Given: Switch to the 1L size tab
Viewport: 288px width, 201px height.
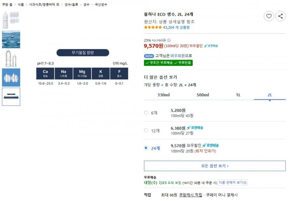Looking at the screenshot, I should pos(238,95).
